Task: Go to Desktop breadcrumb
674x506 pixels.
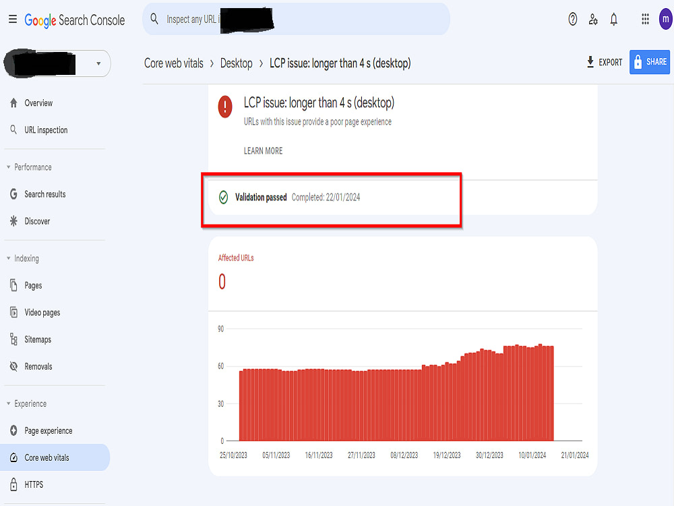Action: tap(237, 63)
